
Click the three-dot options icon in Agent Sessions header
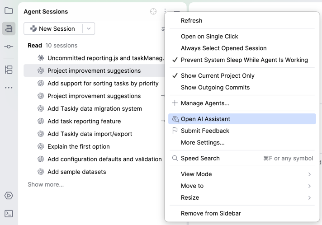(165, 11)
